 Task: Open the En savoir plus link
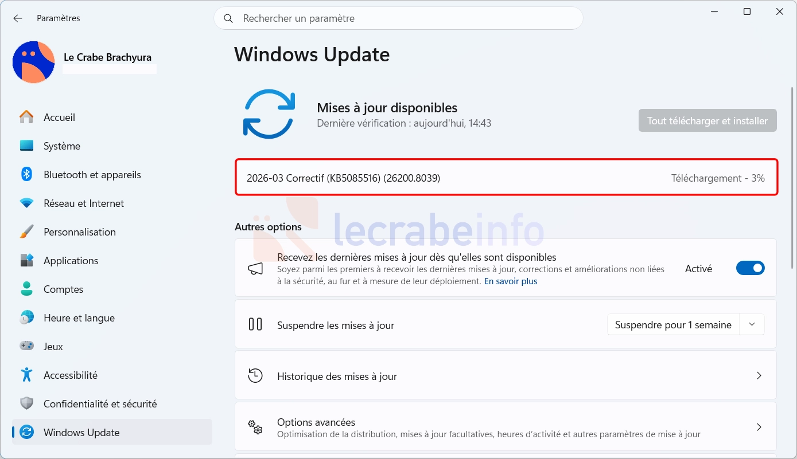pyautogui.click(x=511, y=281)
